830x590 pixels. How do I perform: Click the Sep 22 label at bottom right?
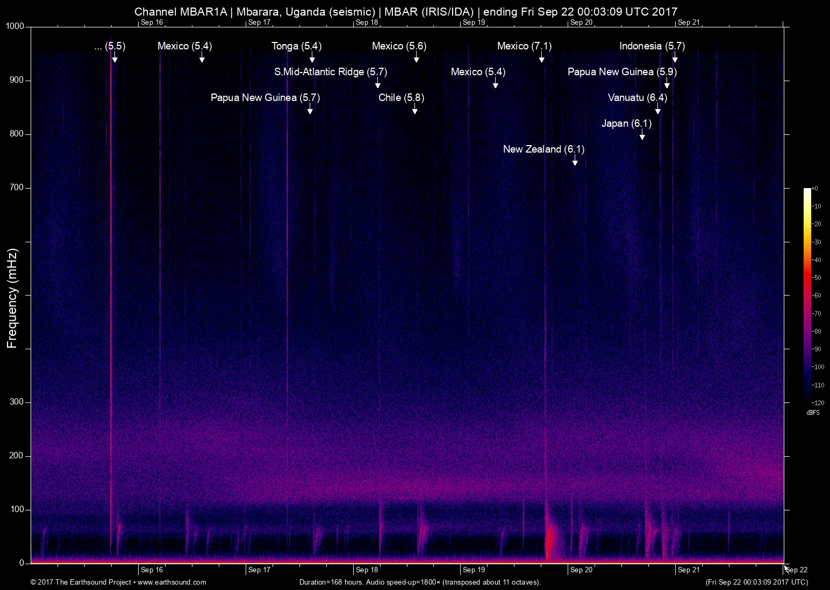coord(797,570)
